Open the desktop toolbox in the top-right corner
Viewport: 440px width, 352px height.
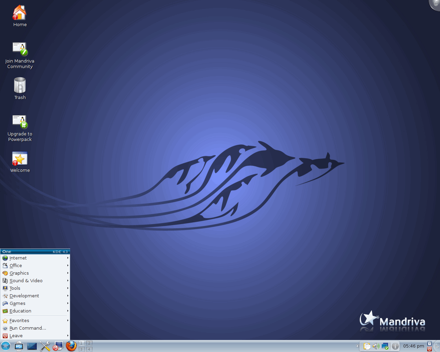pyautogui.click(x=435, y=4)
